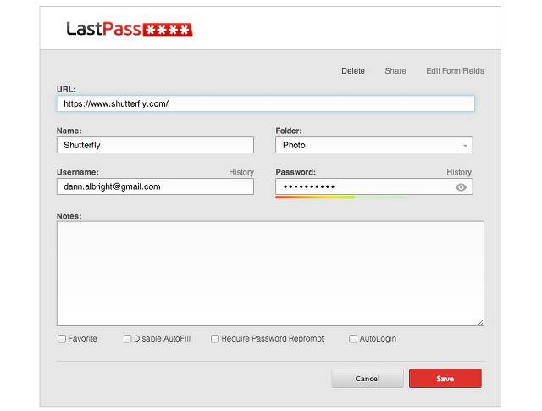
Task: Open the Folder dropdown showing Photo
Action: click(x=374, y=145)
